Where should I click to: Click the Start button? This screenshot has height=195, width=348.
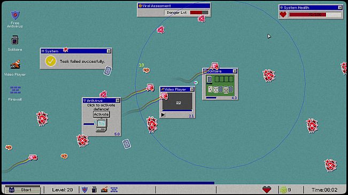tap(22, 190)
